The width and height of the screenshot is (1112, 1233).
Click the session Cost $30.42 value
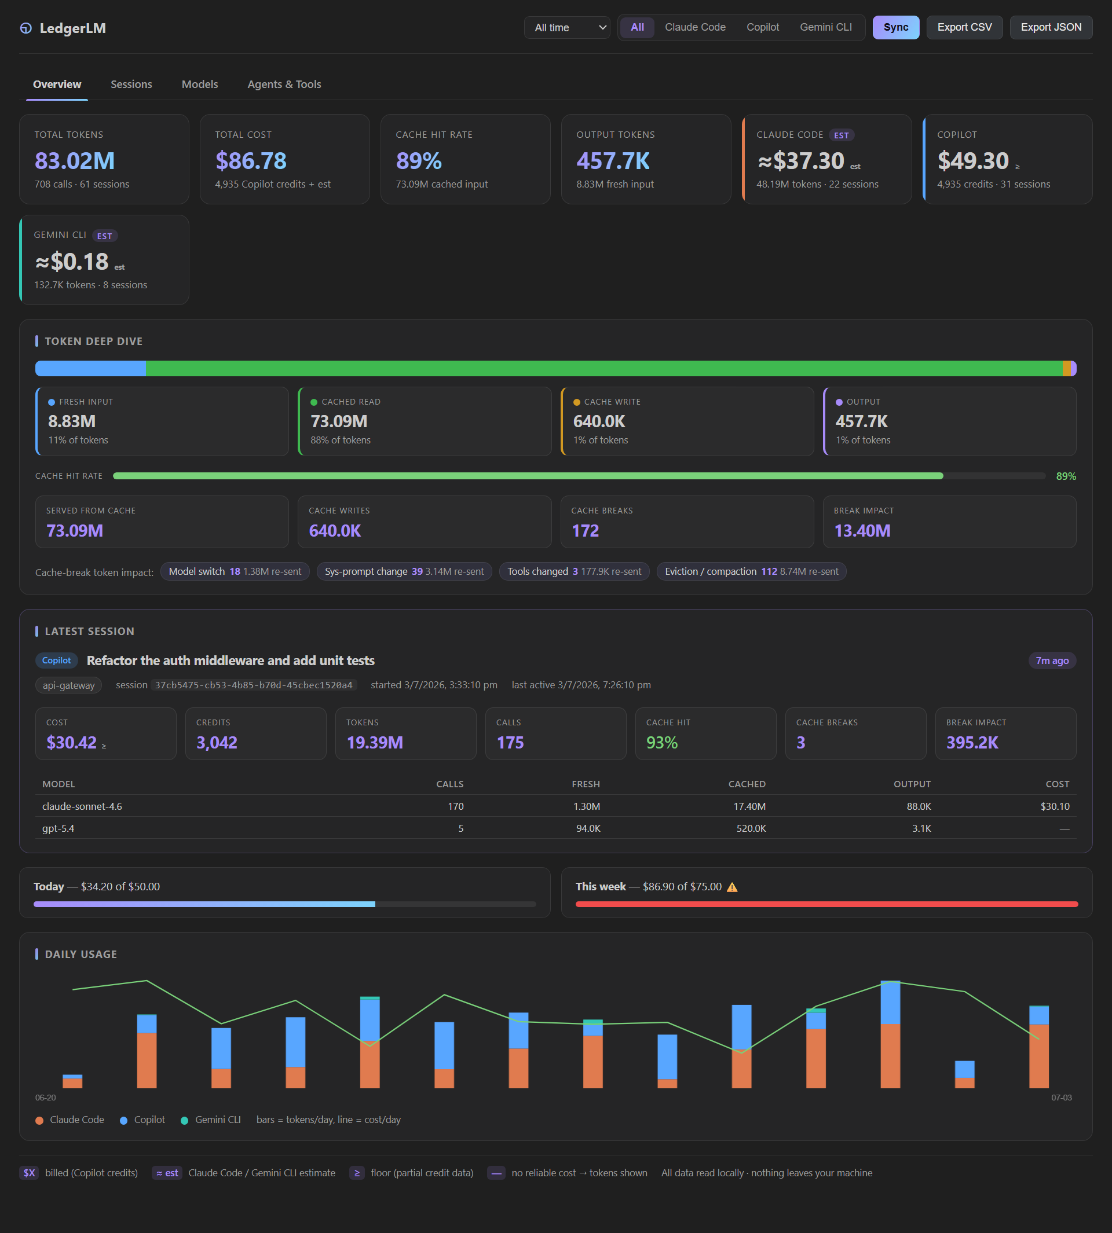[x=71, y=743]
